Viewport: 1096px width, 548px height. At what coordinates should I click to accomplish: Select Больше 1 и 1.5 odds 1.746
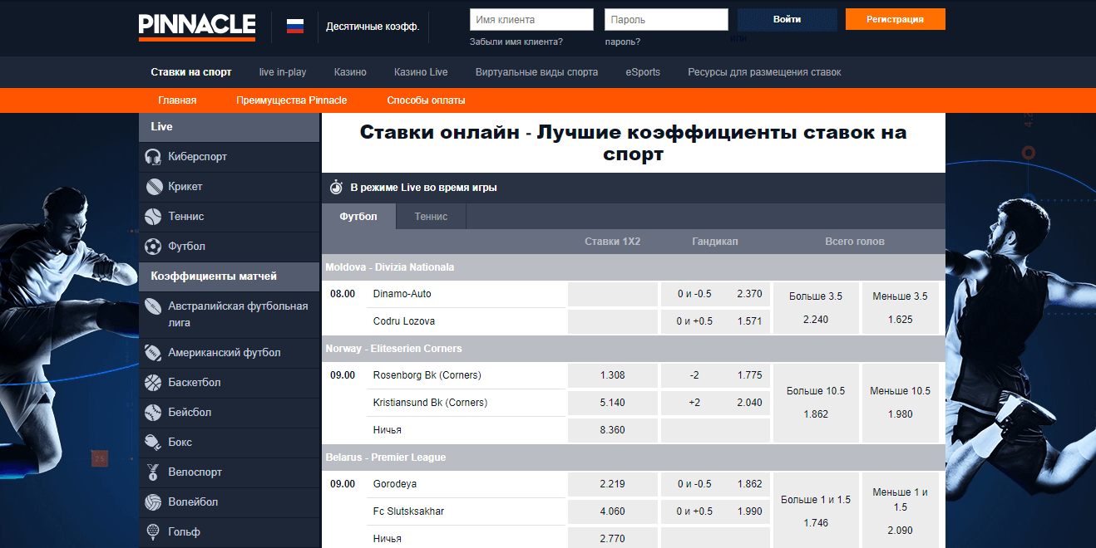pyautogui.click(x=815, y=511)
